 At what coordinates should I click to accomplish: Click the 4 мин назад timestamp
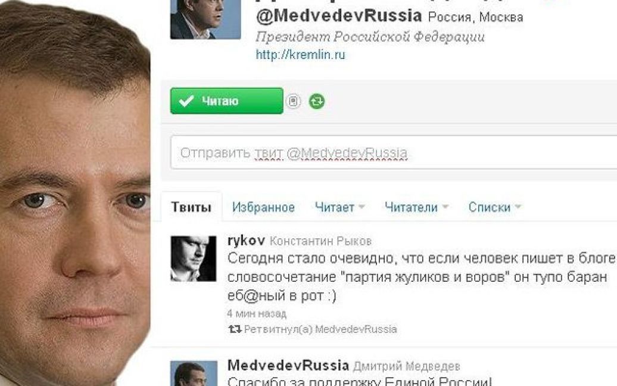click(257, 313)
